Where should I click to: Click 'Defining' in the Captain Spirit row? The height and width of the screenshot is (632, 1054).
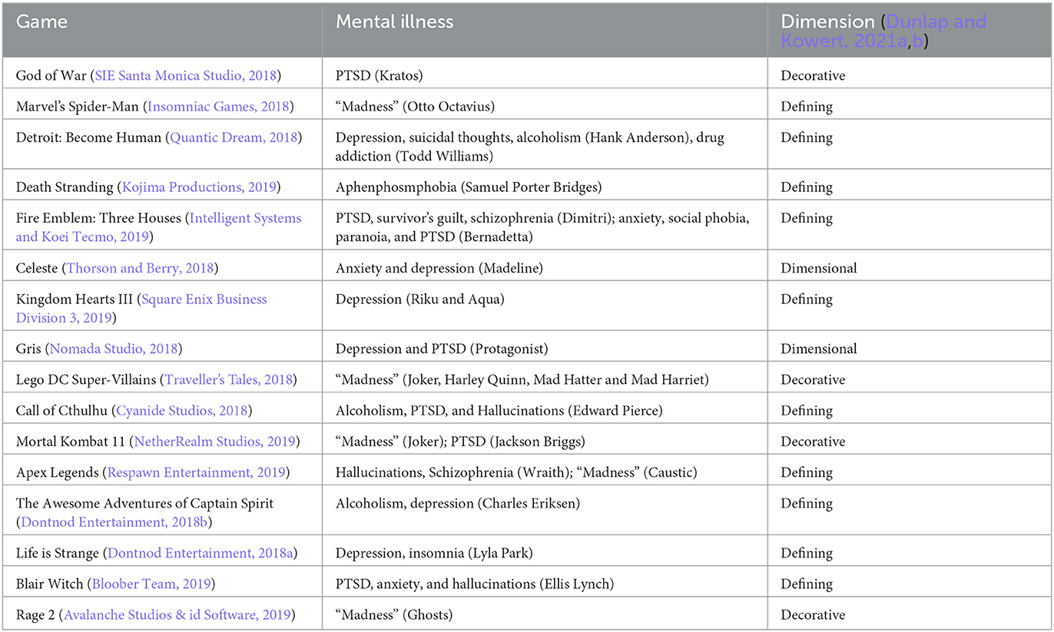(x=807, y=504)
